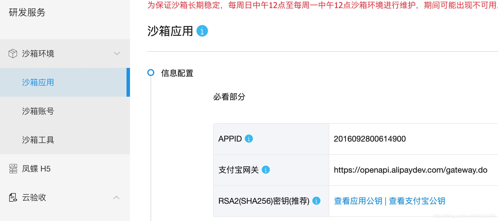Open the 沙箱账号 menu item
The height and width of the screenshot is (221, 498).
(65, 111)
